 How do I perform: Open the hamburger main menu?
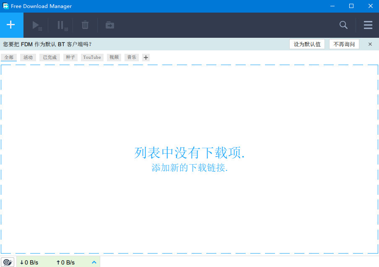coord(368,25)
